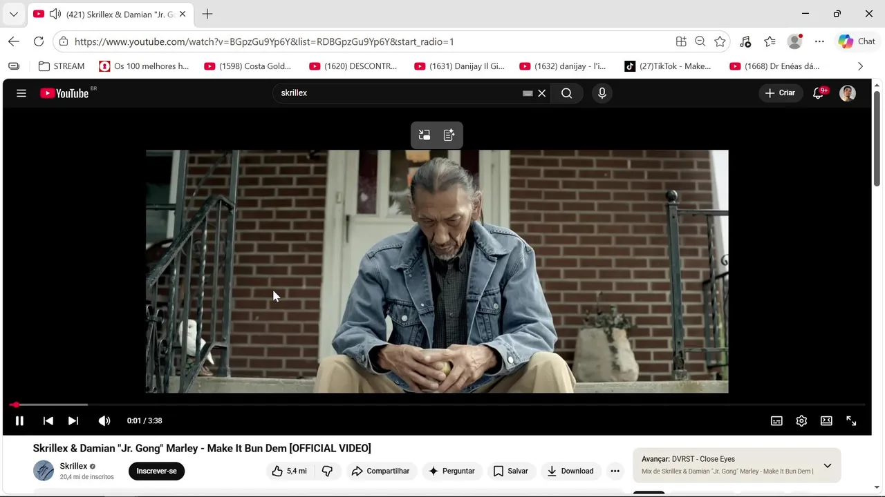Subscribe with the Inscrever-se button
885x497 pixels.
point(156,471)
